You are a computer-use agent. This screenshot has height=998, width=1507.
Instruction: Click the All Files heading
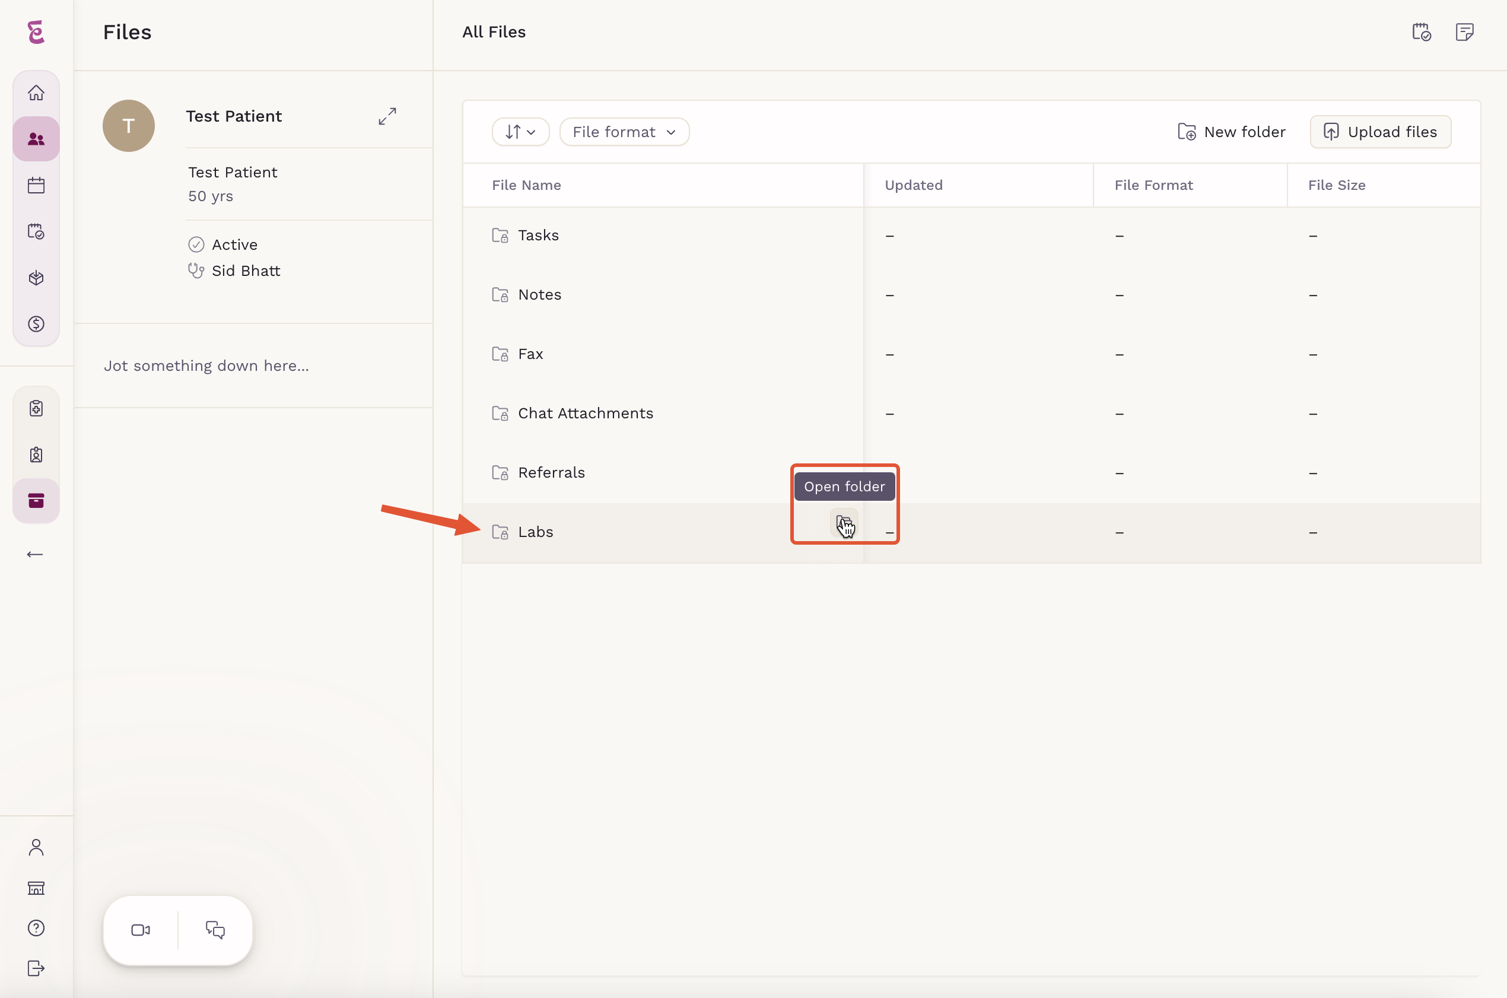[x=494, y=32]
